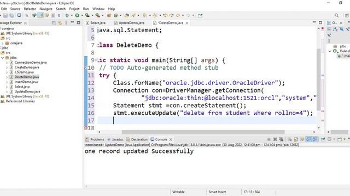Close the Console view tab
350x196 pixels.
pos(171,139)
